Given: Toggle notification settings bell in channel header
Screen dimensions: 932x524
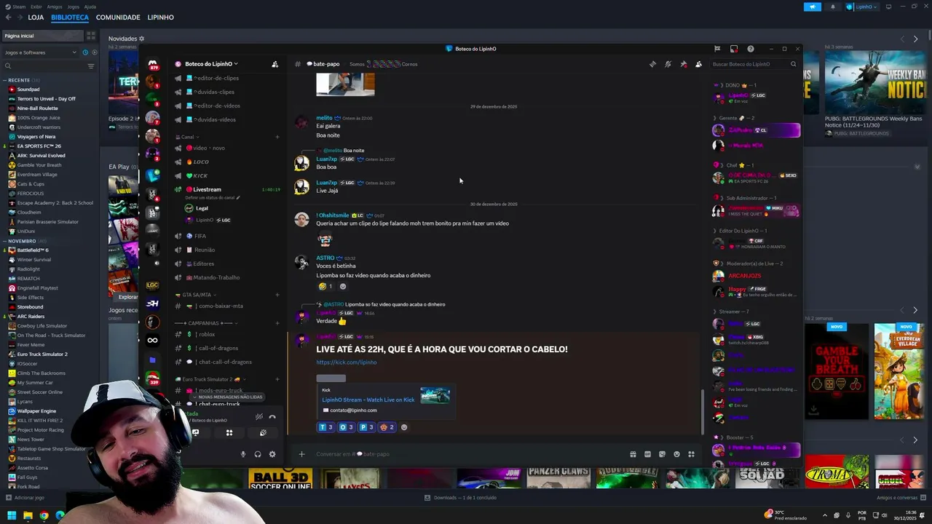Looking at the screenshot, I should (668, 64).
